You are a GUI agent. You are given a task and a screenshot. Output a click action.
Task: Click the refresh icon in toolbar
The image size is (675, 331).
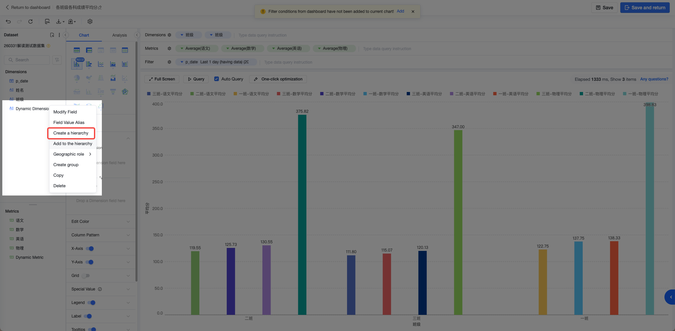(x=30, y=21)
